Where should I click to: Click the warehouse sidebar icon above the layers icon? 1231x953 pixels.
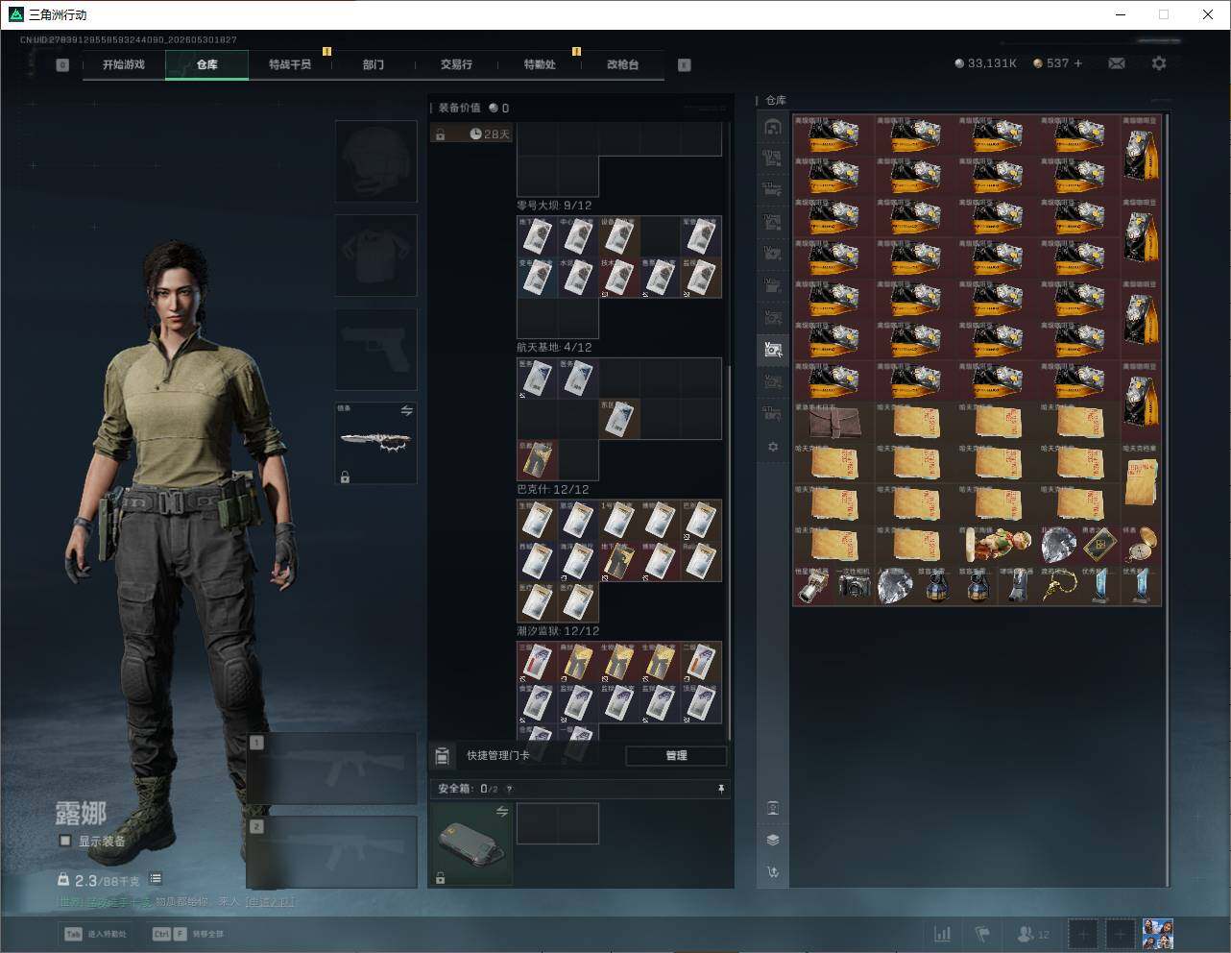[x=773, y=808]
